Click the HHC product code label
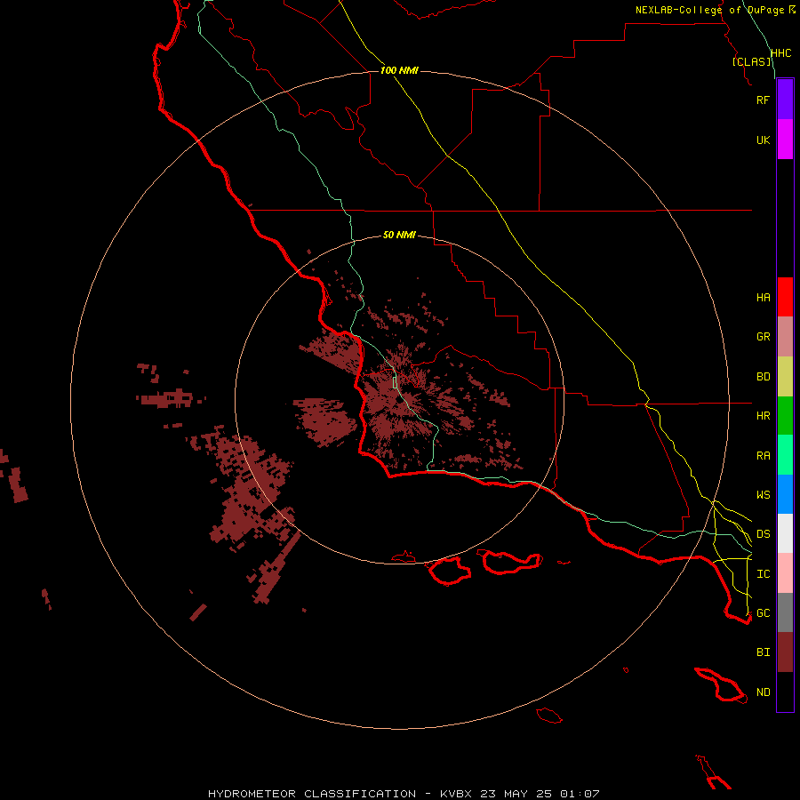 tap(780, 53)
